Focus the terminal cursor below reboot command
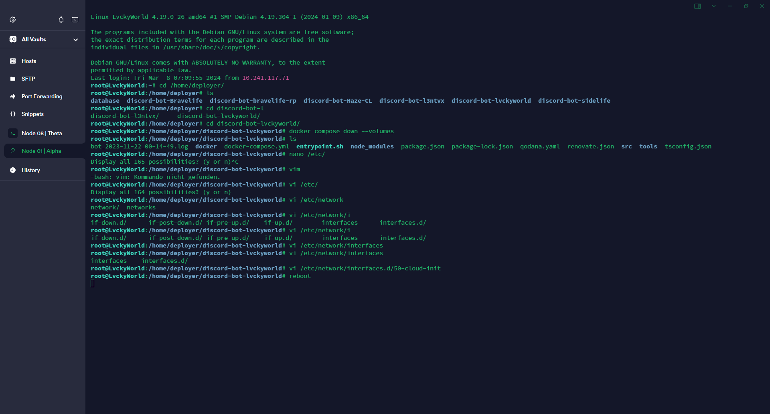Image resolution: width=770 pixels, height=414 pixels. 93,284
